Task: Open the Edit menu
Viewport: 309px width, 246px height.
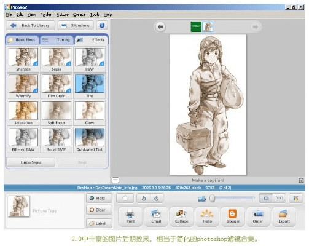Action: pyautogui.click(x=20, y=15)
